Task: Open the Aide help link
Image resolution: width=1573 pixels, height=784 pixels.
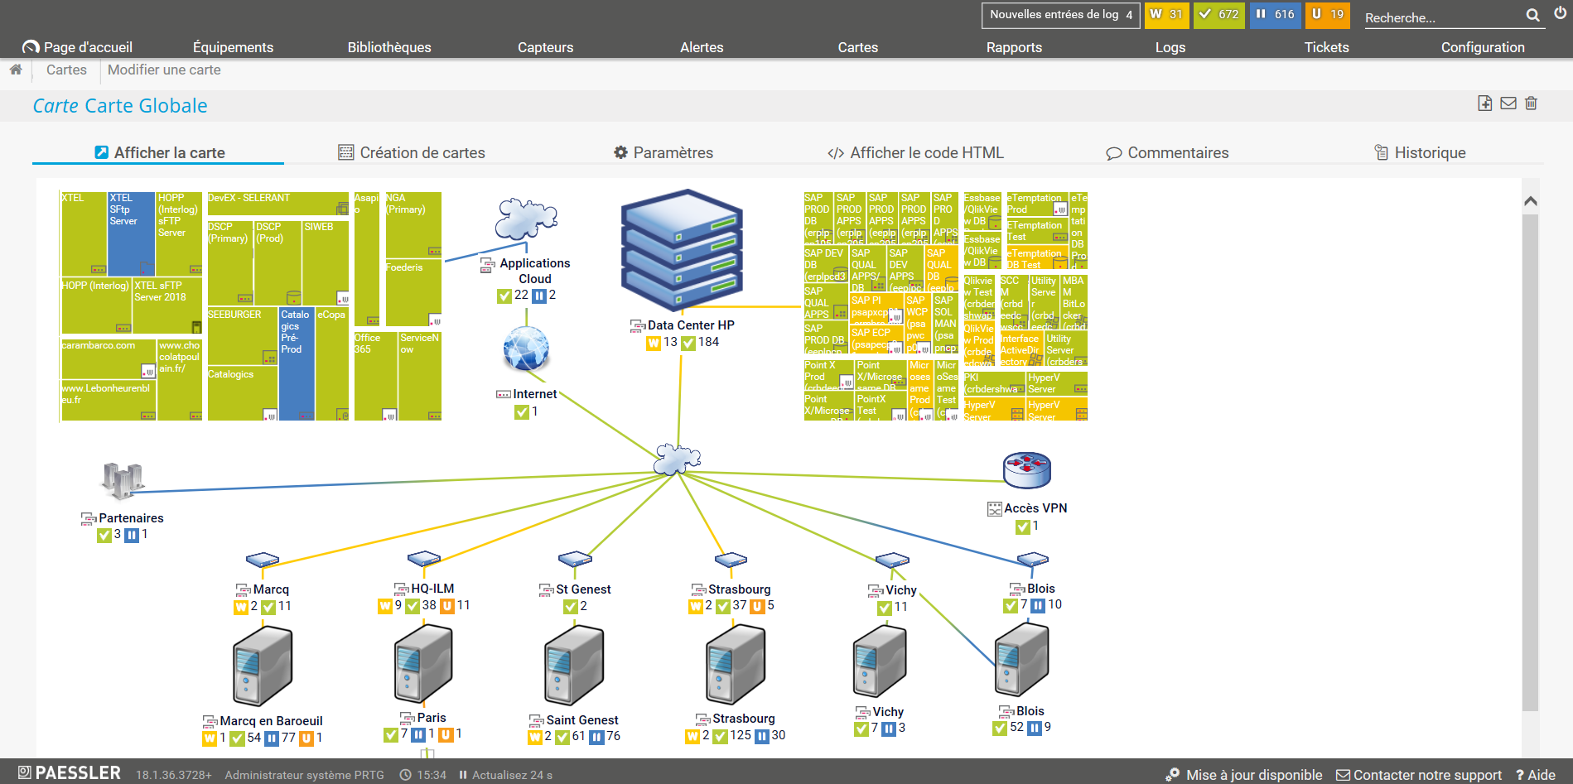Action: 1536,775
